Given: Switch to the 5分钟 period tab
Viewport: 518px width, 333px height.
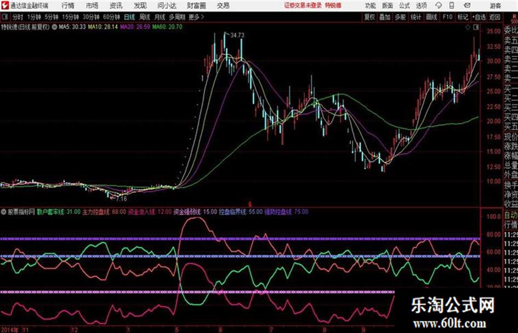Looking at the screenshot, I should tap(52, 17).
